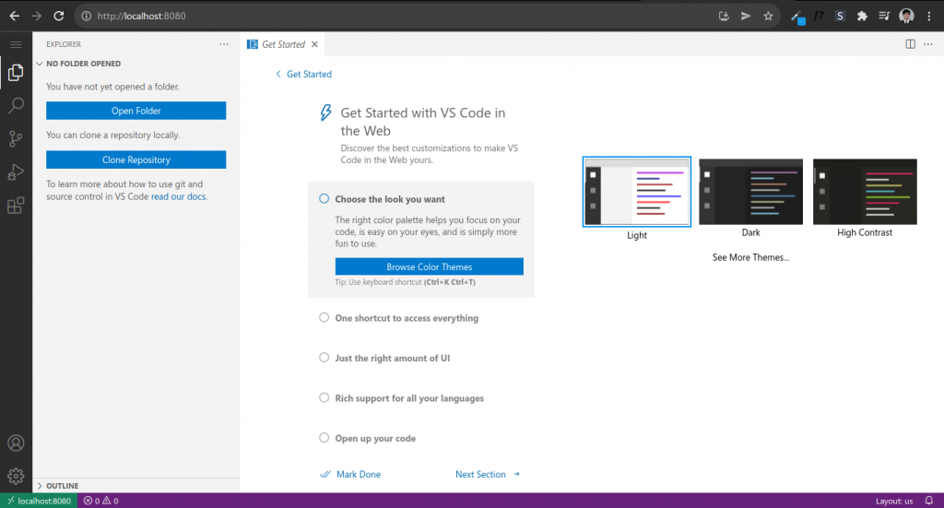Click Layout: us in status bar
944x508 pixels.
(x=894, y=501)
